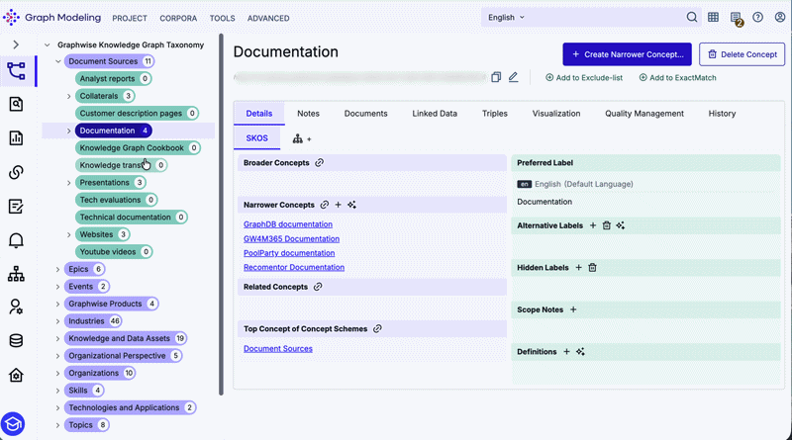Open the hierarchy sidebar icon
Image resolution: width=792 pixels, height=440 pixels.
pyautogui.click(x=16, y=274)
